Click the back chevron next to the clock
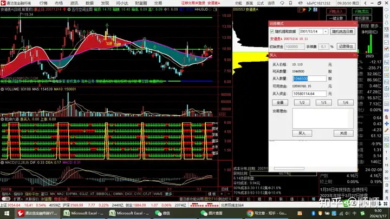The height and width of the screenshot is (219, 390). pyautogui.click(x=365, y=3)
